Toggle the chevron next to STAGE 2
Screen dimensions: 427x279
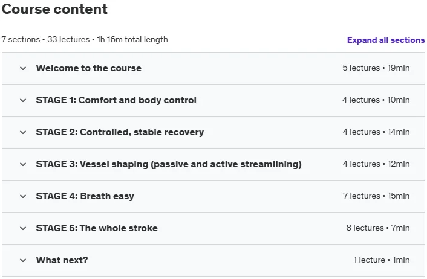tap(23, 132)
